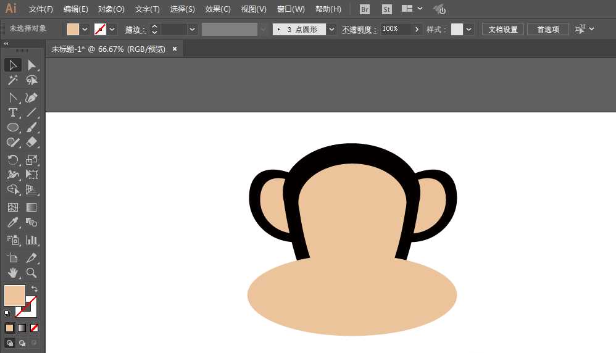Select the Rotate tool

(x=13, y=160)
